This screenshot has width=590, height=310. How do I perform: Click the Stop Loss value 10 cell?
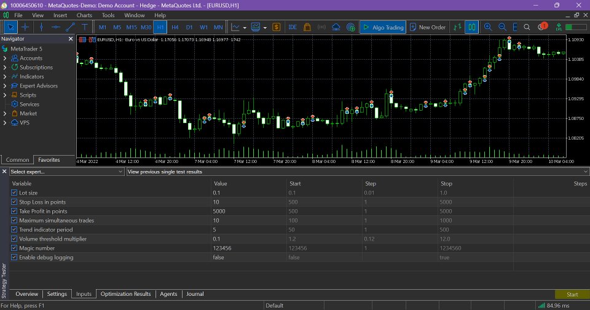249,202
